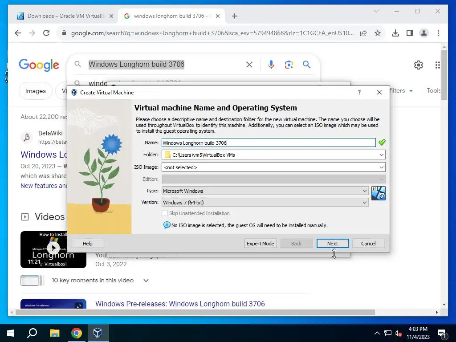456x342 pixels.
Task: Click the muted volume tray icon
Action: coord(399,333)
